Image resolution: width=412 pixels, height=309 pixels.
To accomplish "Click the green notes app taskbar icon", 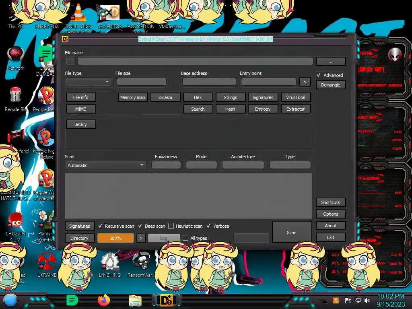I will [x=72, y=300].
